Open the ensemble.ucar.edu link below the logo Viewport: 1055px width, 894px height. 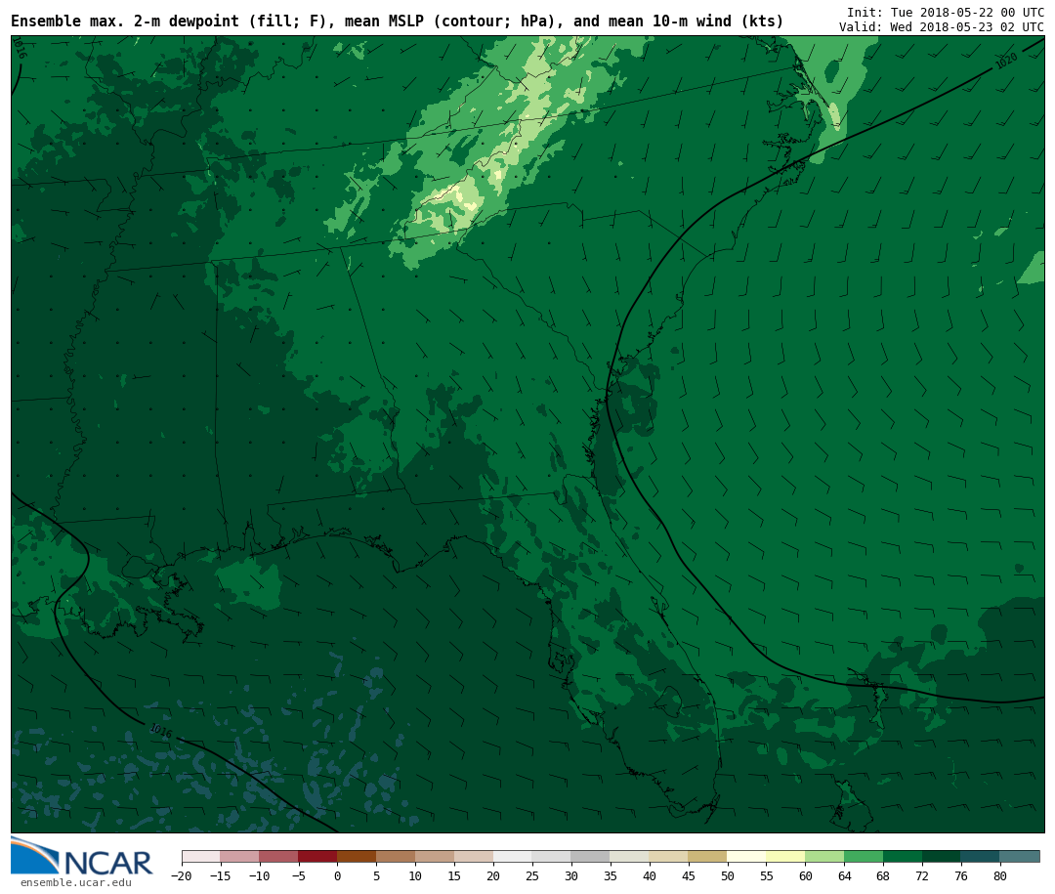(75, 883)
